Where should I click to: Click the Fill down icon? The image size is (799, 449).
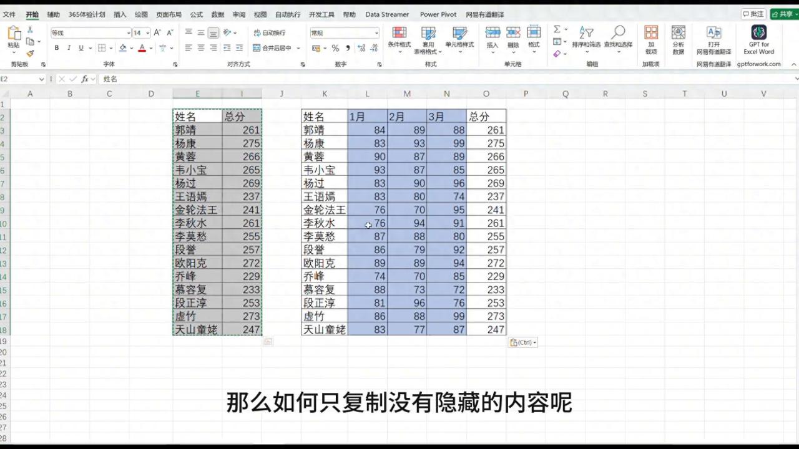click(x=557, y=41)
